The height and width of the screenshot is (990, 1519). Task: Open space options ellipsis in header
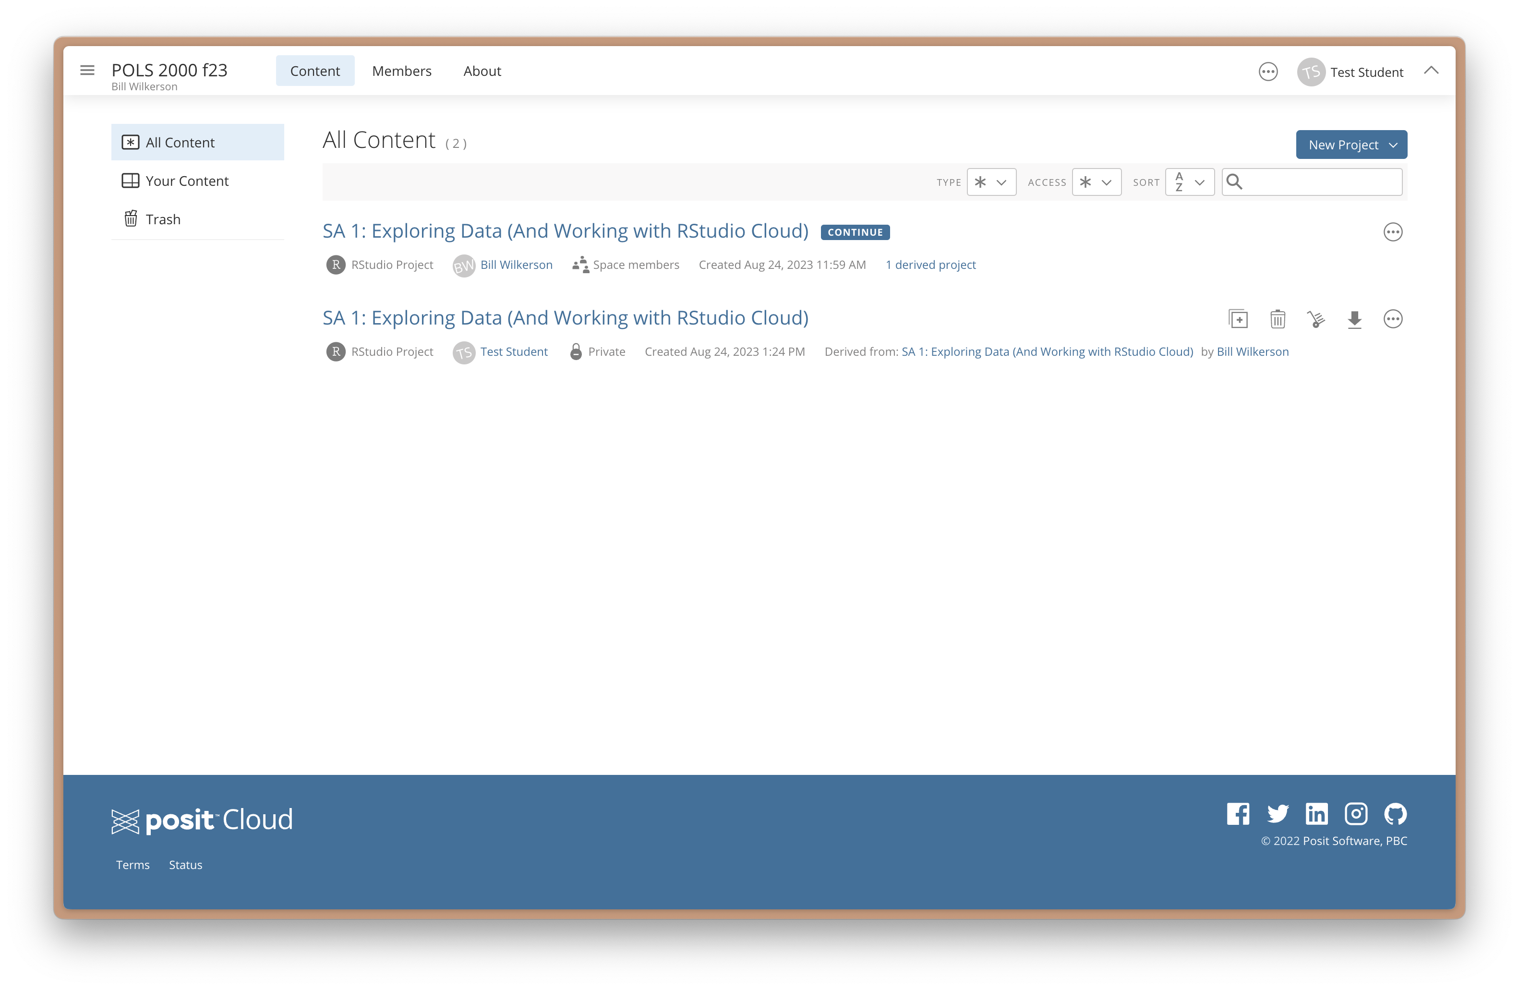point(1267,72)
